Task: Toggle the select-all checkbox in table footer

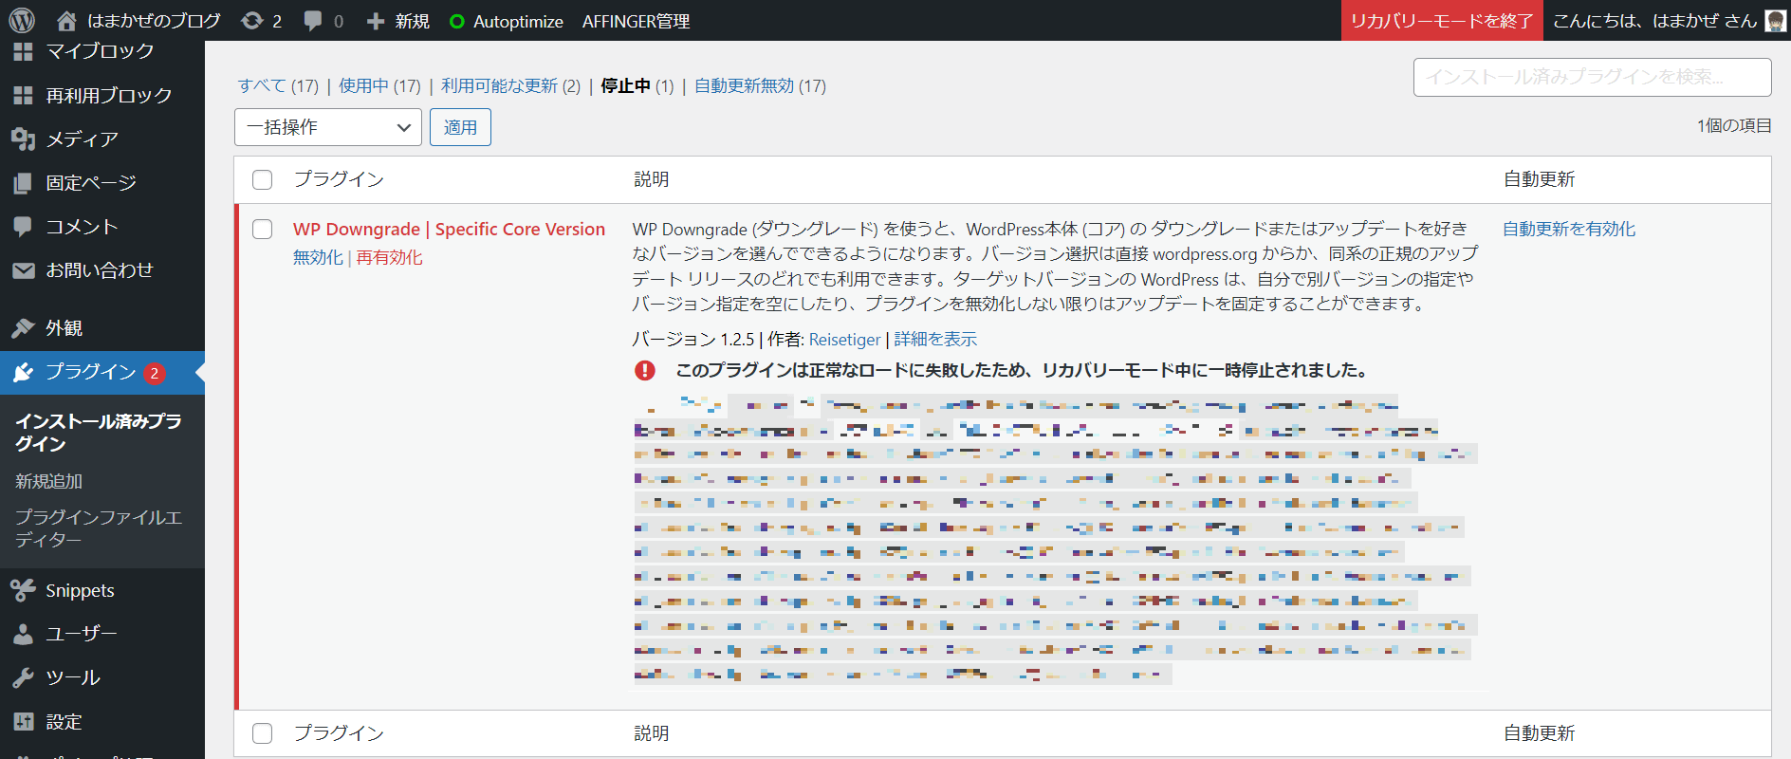Action: click(x=263, y=733)
